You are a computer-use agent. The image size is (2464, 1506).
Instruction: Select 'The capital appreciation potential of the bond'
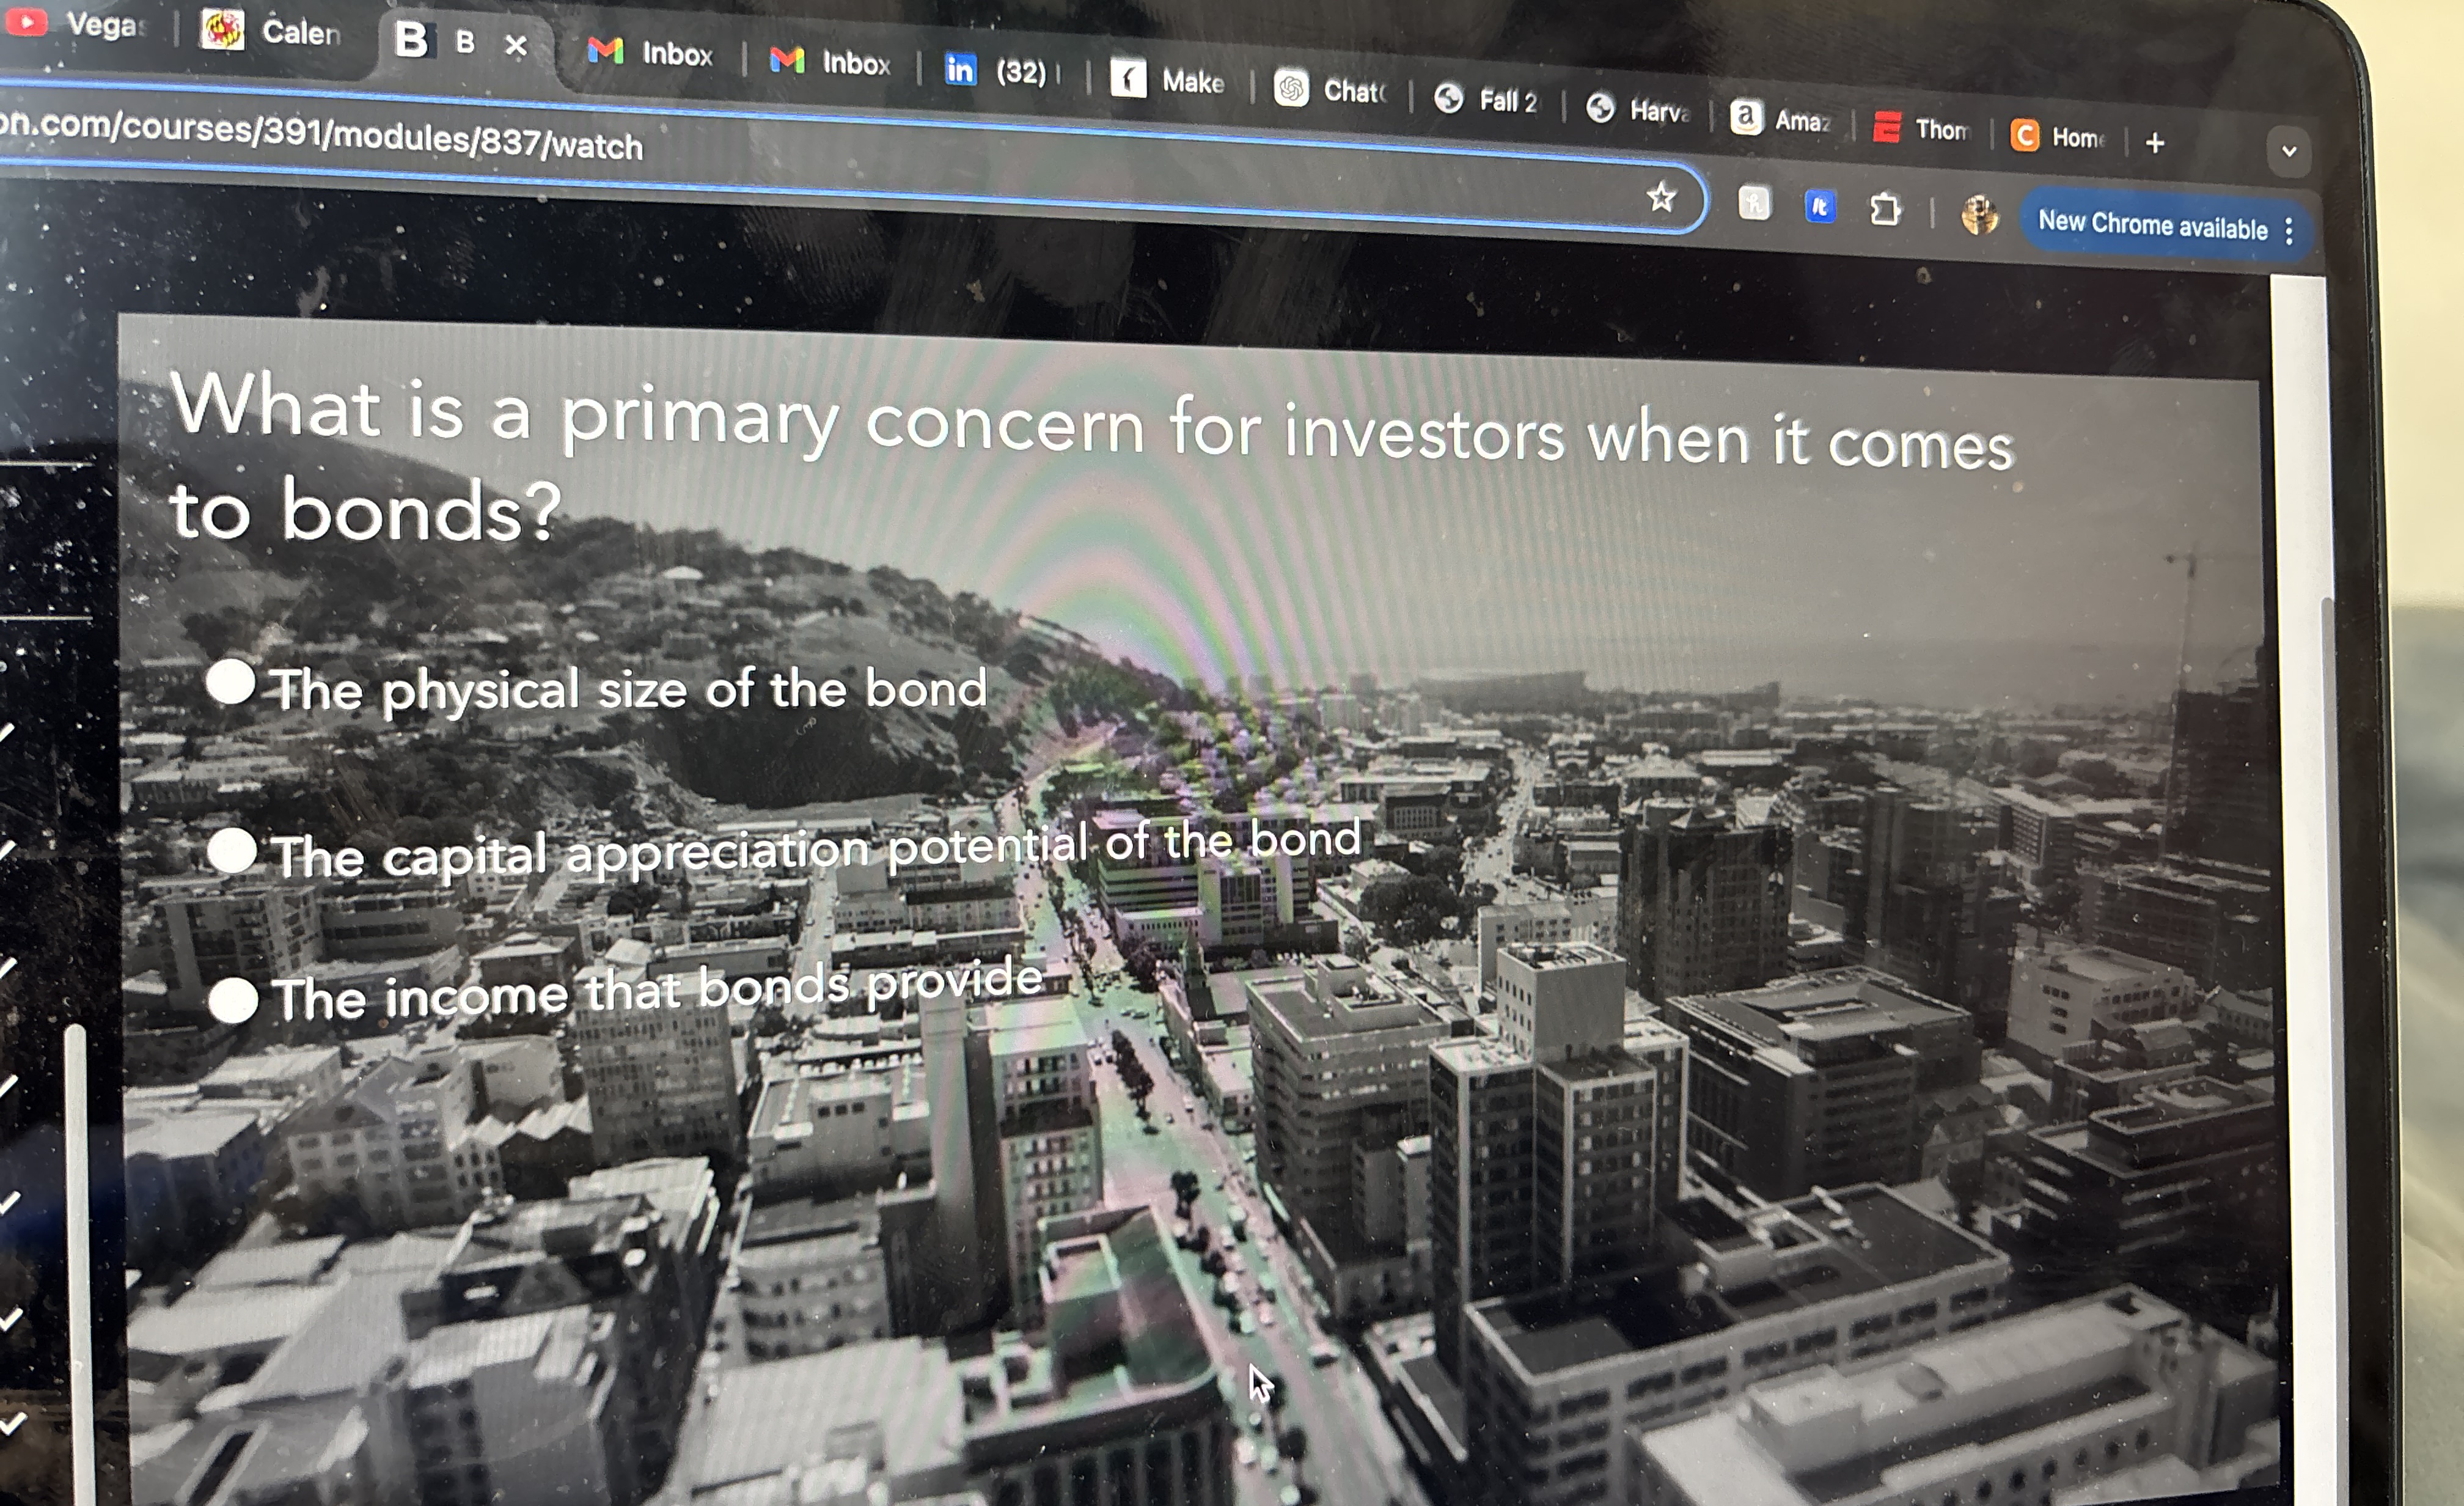(233, 851)
